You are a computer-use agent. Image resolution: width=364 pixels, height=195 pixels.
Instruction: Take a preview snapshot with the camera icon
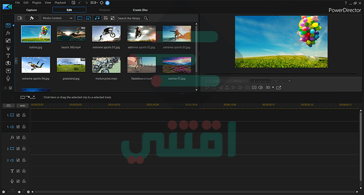pos(248,88)
